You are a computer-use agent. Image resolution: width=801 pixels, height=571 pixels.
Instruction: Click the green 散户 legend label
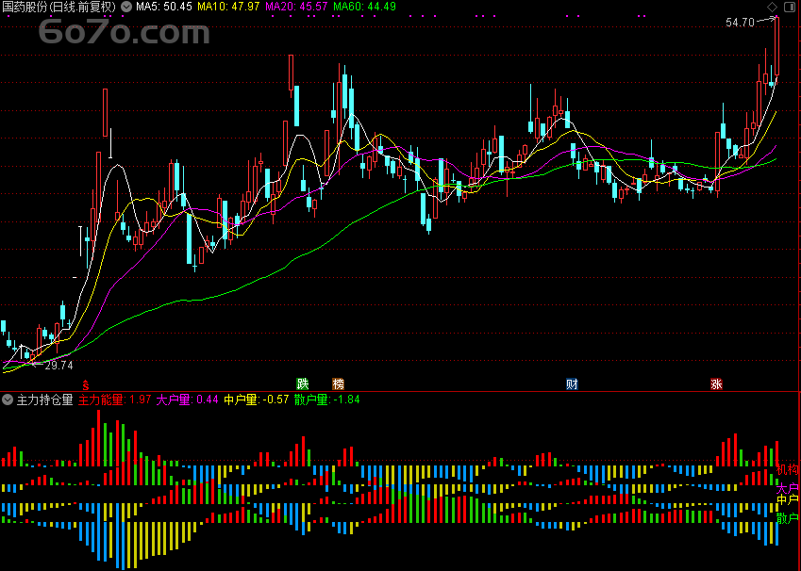pyautogui.click(x=787, y=518)
